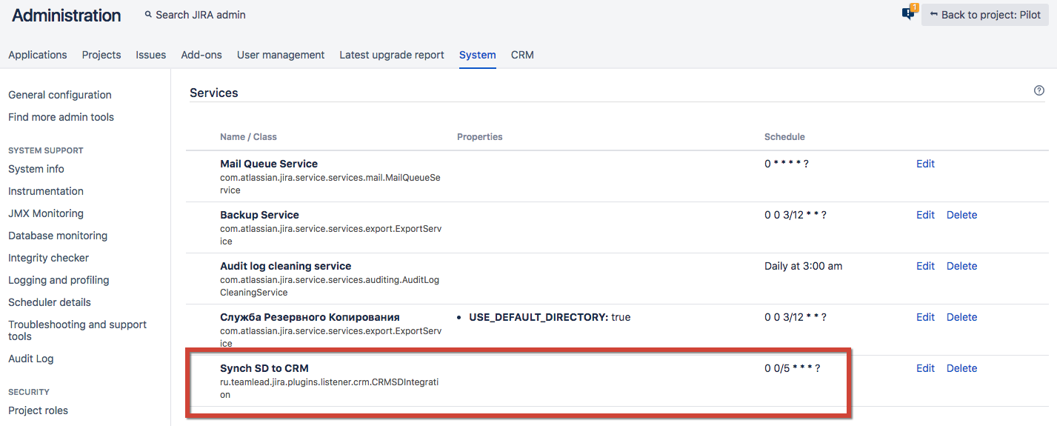Delete the Synch SD to CRM service
Screen dimensions: 1057x426
961,368
